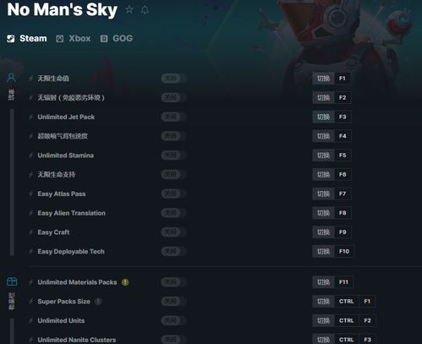The height and width of the screenshot is (344, 422).
Task: Turn on the Easy Craft toggle
Action: pos(173,232)
